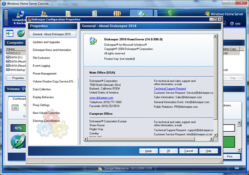
Task: Click the Volume column header
Action: coord(15,49)
